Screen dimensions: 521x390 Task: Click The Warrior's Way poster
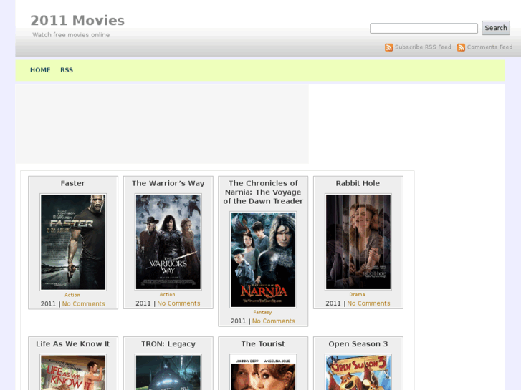click(168, 242)
